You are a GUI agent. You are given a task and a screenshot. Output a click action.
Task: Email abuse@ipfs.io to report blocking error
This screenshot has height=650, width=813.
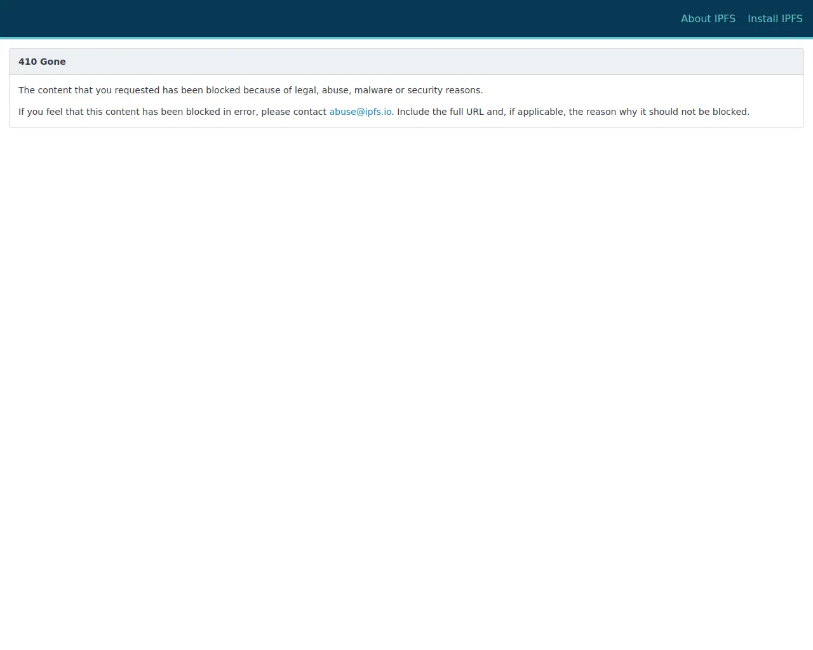(360, 112)
